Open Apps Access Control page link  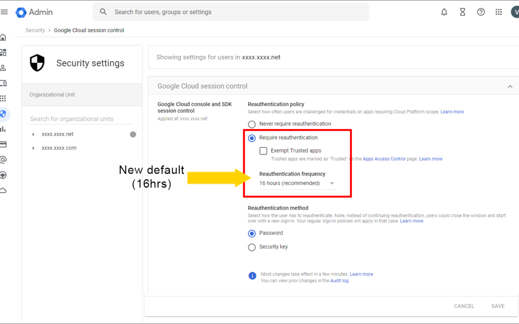pyautogui.click(x=384, y=159)
